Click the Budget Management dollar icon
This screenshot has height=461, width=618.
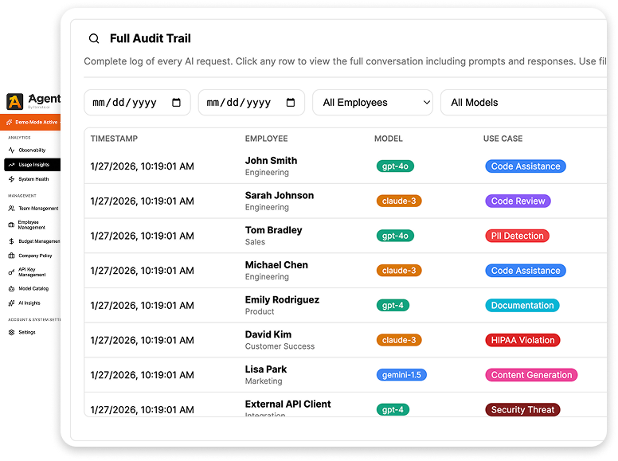point(11,241)
